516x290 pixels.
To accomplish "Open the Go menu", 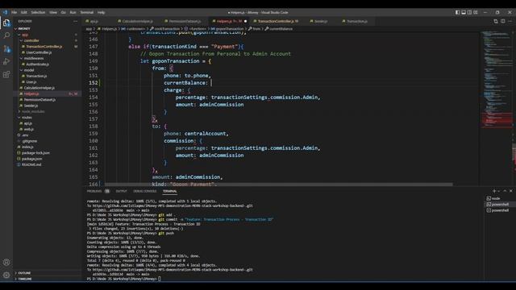I will coord(63,12).
